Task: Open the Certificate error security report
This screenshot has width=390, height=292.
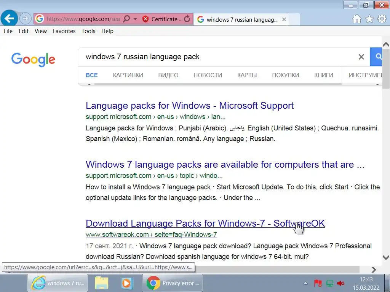Action: tap(162, 19)
